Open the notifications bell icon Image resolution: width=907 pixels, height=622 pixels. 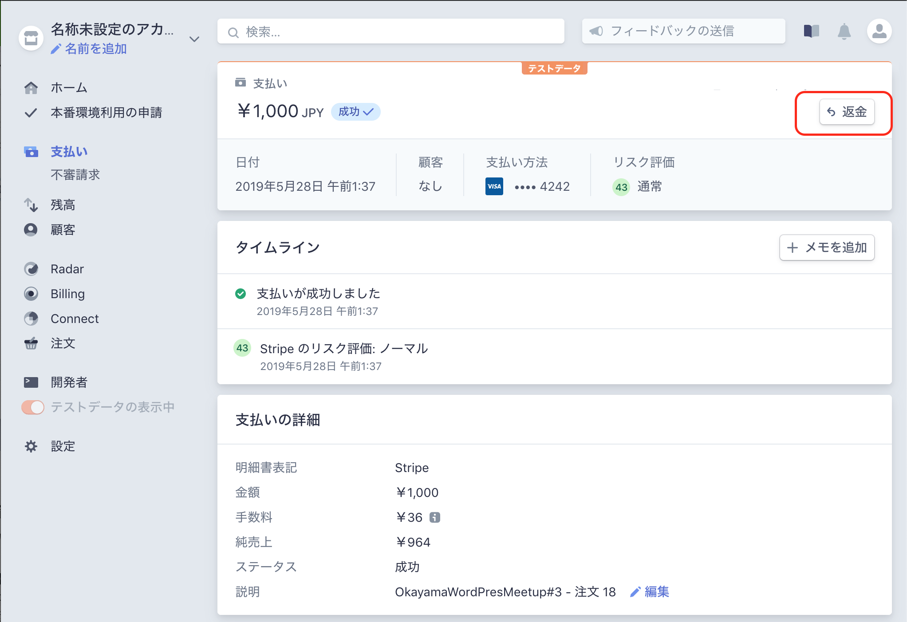click(x=845, y=31)
